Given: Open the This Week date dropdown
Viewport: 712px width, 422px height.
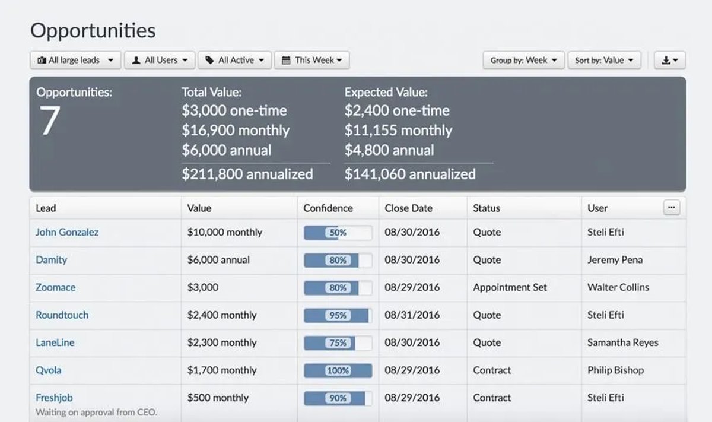Looking at the screenshot, I should coord(311,60).
